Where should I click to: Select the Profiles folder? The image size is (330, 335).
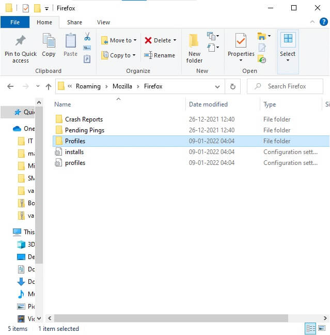[x=191, y=141]
